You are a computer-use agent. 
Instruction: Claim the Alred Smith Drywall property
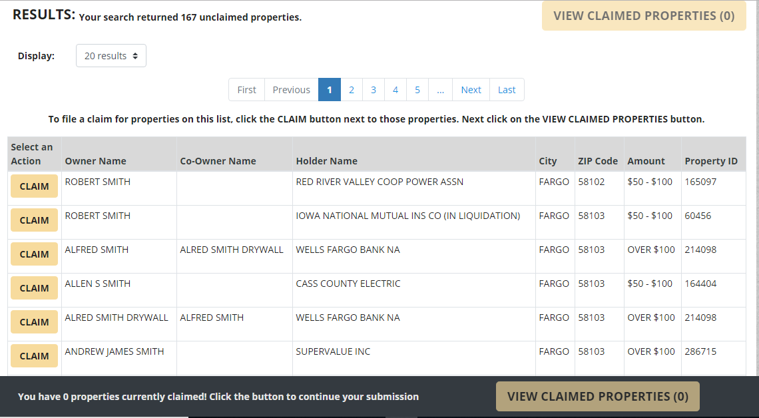(34, 321)
